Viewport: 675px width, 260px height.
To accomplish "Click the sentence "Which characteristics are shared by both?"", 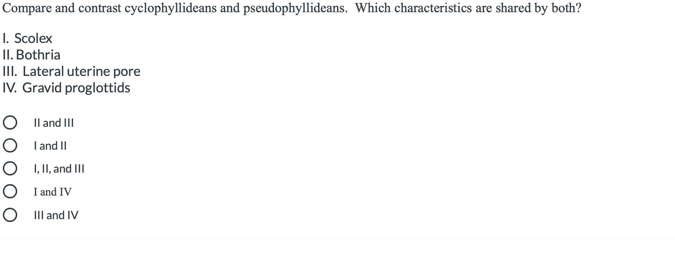I will (468, 8).
